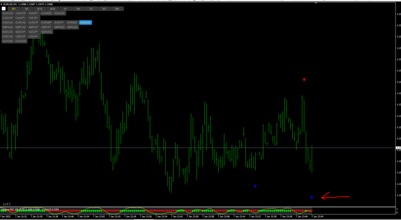This screenshot has width=401, height=220.
Task: Select the XAGUSD silver symbol
Action: click(21, 41)
